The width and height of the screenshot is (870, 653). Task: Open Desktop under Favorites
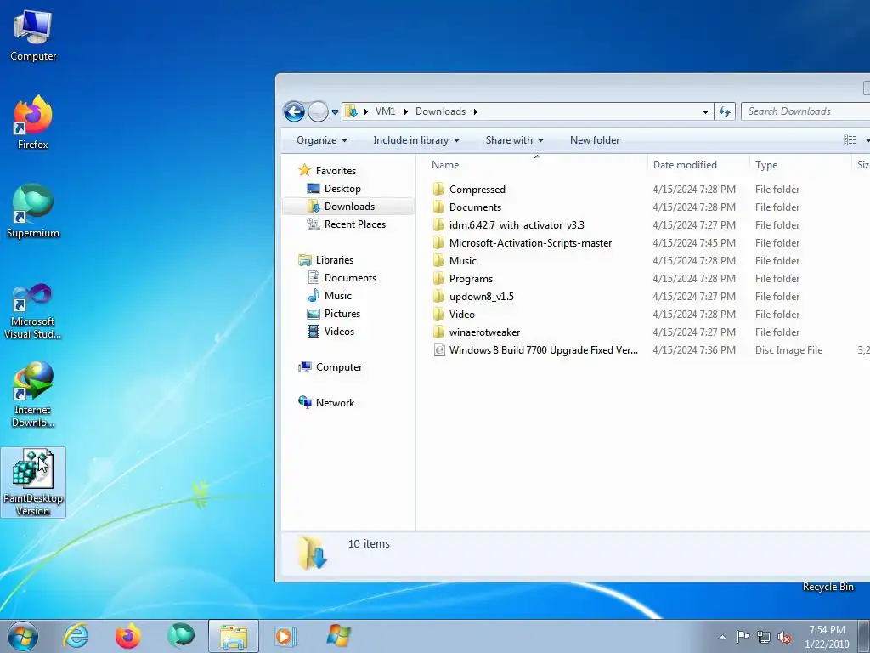pyautogui.click(x=342, y=189)
